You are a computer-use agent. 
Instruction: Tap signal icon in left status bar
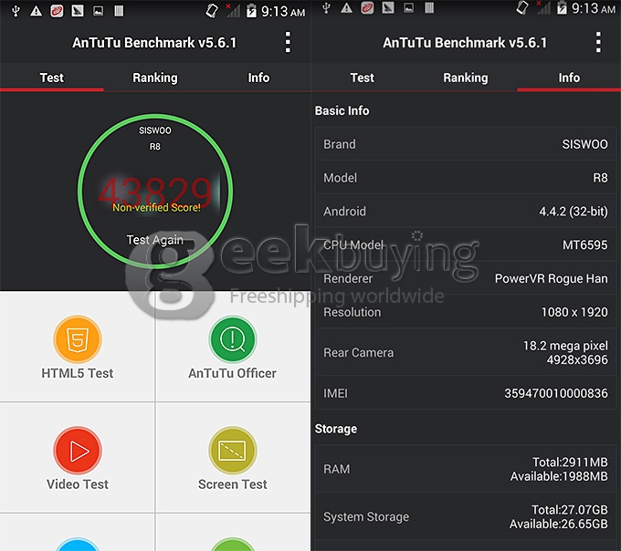point(233,11)
